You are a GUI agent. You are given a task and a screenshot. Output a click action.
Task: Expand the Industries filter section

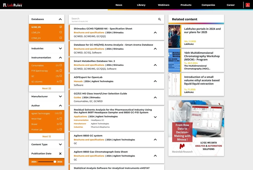pyautogui.click(x=60, y=48)
